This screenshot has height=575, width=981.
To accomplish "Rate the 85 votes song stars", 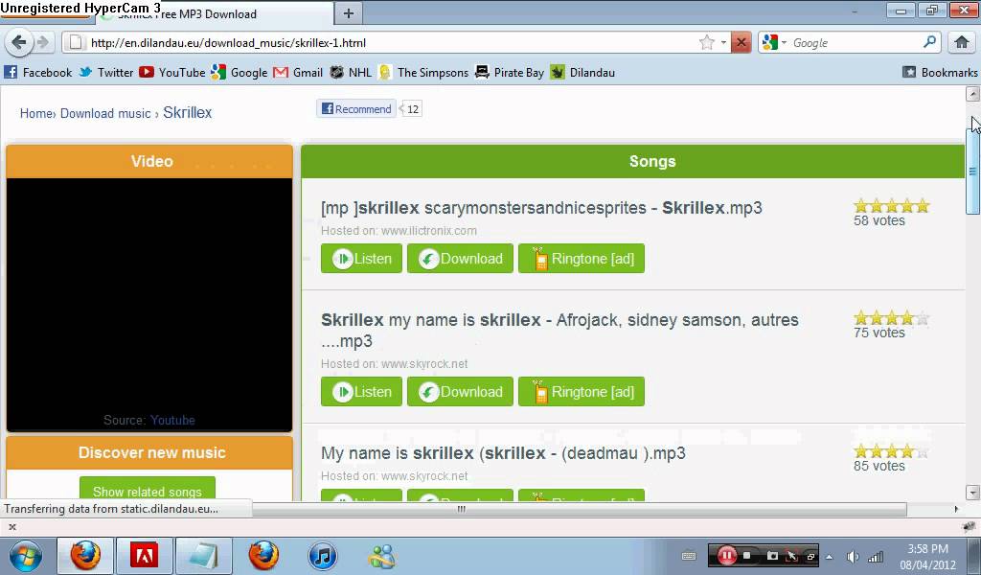I will click(x=892, y=451).
